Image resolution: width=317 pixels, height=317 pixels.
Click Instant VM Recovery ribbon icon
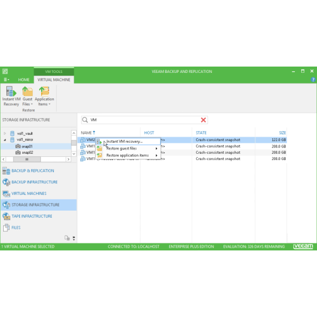tap(11, 95)
